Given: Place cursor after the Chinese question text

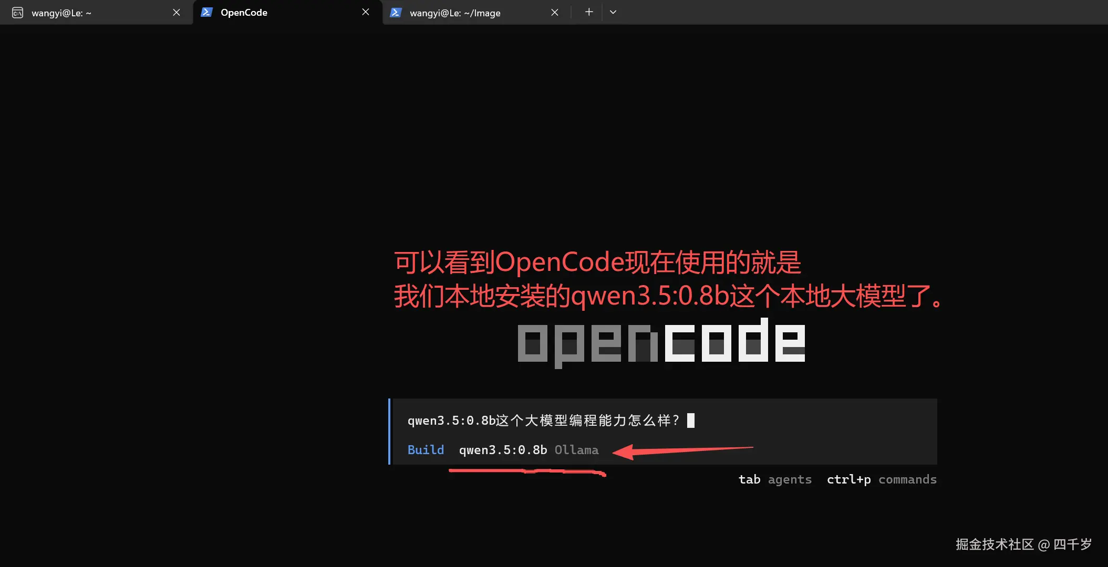Looking at the screenshot, I should pyautogui.click(x=691, y=420).
